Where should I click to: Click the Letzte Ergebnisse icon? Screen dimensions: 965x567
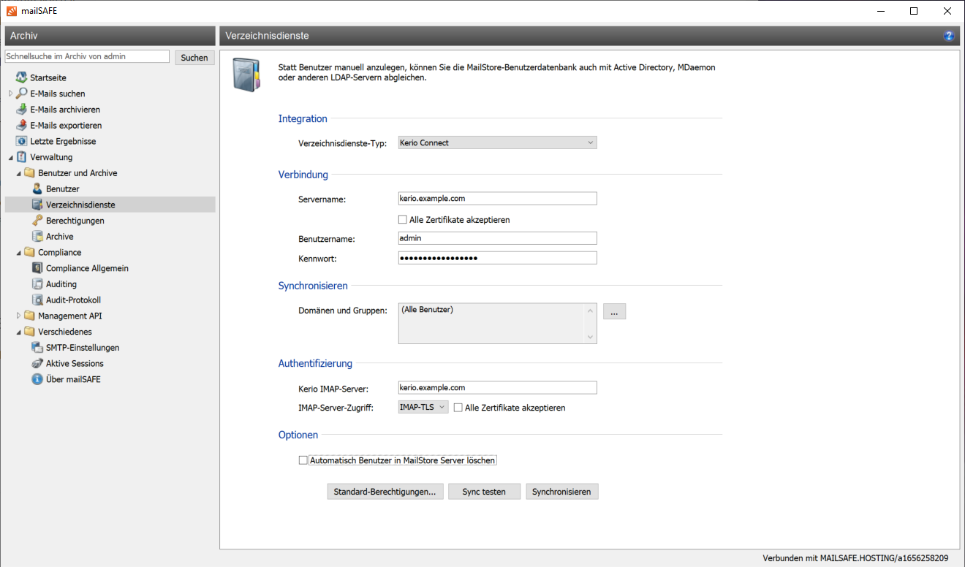tap(22, 142)
